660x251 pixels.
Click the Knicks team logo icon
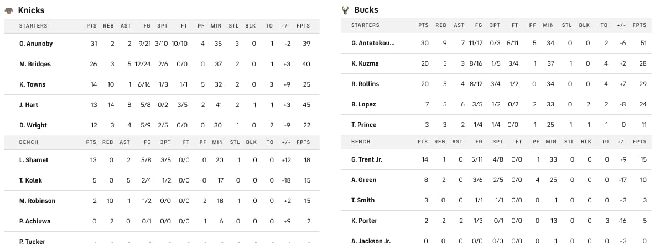pos(9,10)
